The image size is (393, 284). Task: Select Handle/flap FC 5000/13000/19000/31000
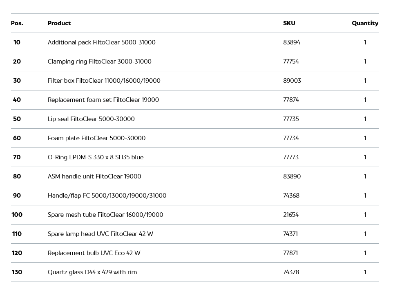pyautogui.click(x=107, y=196)
